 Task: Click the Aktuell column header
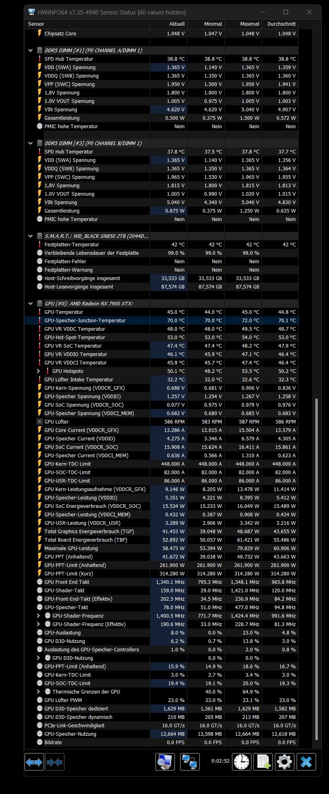[x=169, y=24]
